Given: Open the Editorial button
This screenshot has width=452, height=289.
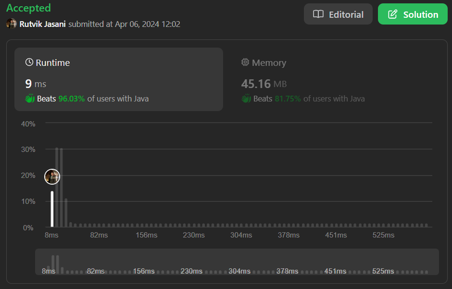Looking at the screenshot, I should point(338,14).
